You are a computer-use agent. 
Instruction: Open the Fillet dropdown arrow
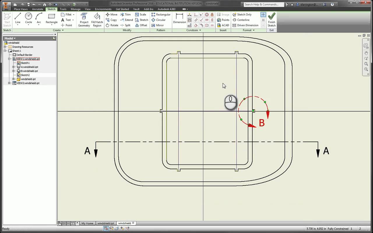(73, 15)
